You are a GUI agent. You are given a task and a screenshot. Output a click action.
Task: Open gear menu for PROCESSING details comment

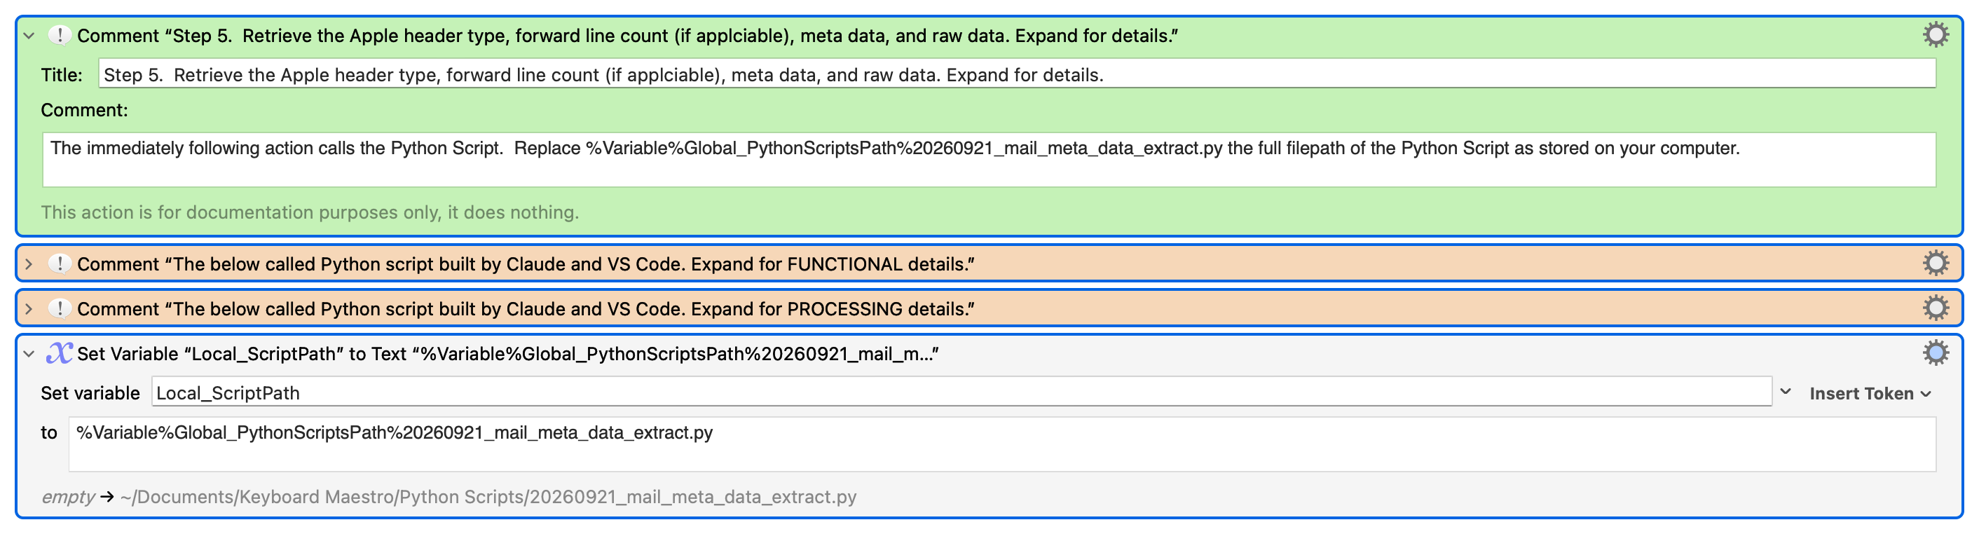coord(1936,308)
